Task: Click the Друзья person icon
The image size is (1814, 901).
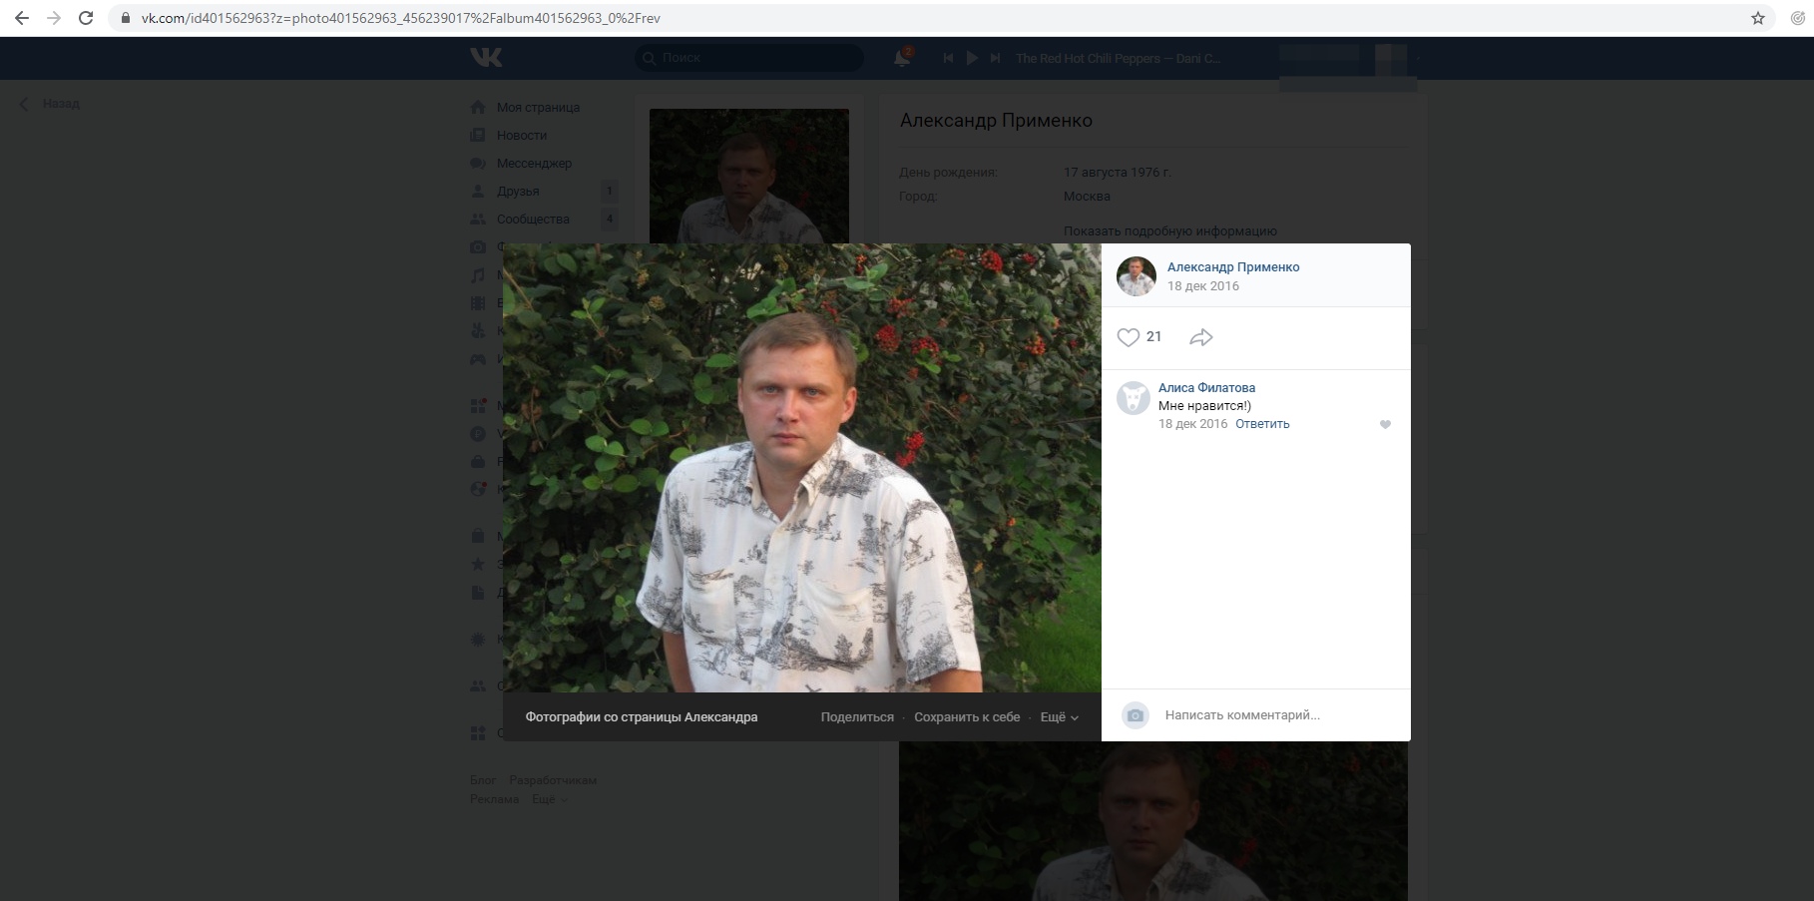Action: click(x=478, y=191)
